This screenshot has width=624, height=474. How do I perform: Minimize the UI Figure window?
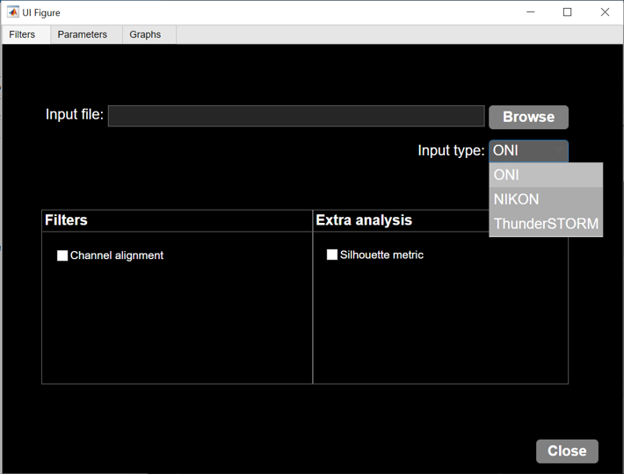[530, 12]
